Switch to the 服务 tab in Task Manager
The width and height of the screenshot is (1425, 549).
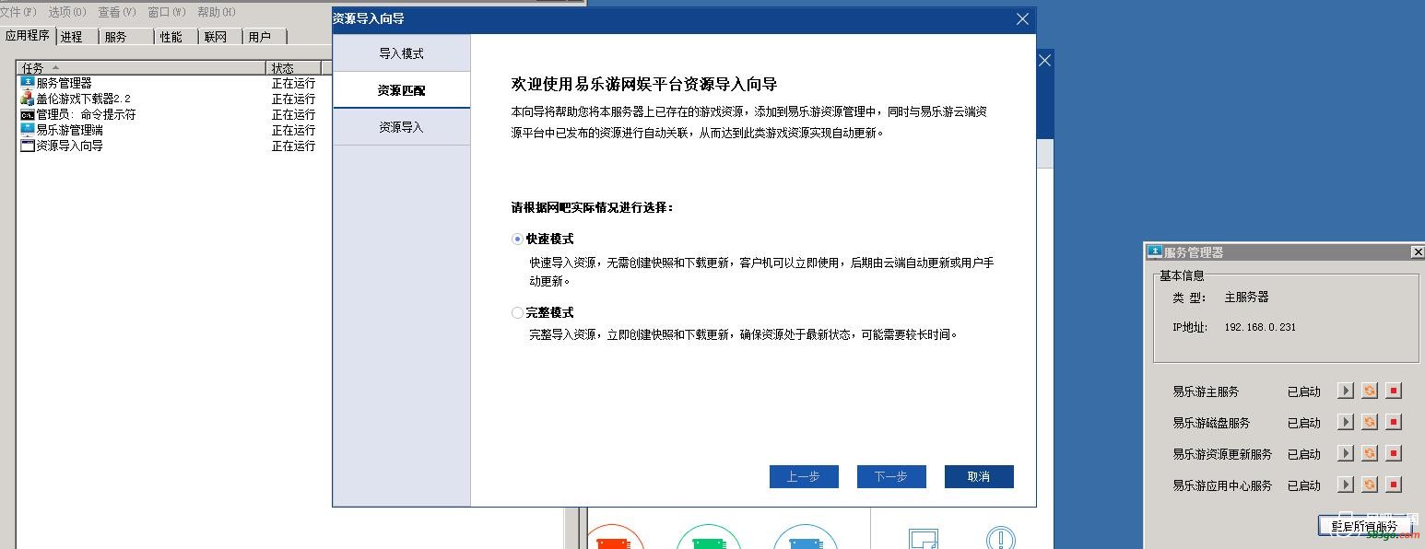(125, 37)
